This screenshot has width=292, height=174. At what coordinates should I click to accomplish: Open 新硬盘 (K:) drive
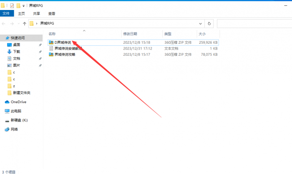coord(19,120)
